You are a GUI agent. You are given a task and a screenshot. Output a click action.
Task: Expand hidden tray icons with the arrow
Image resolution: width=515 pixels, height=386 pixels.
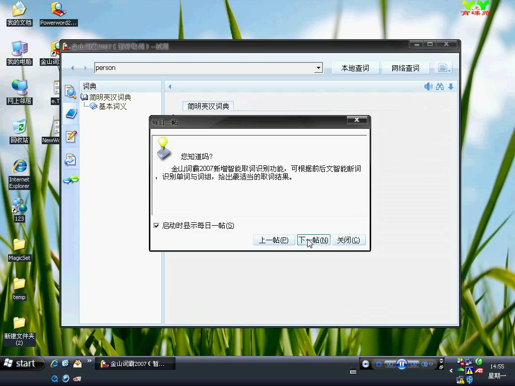[x=451, y=370]
